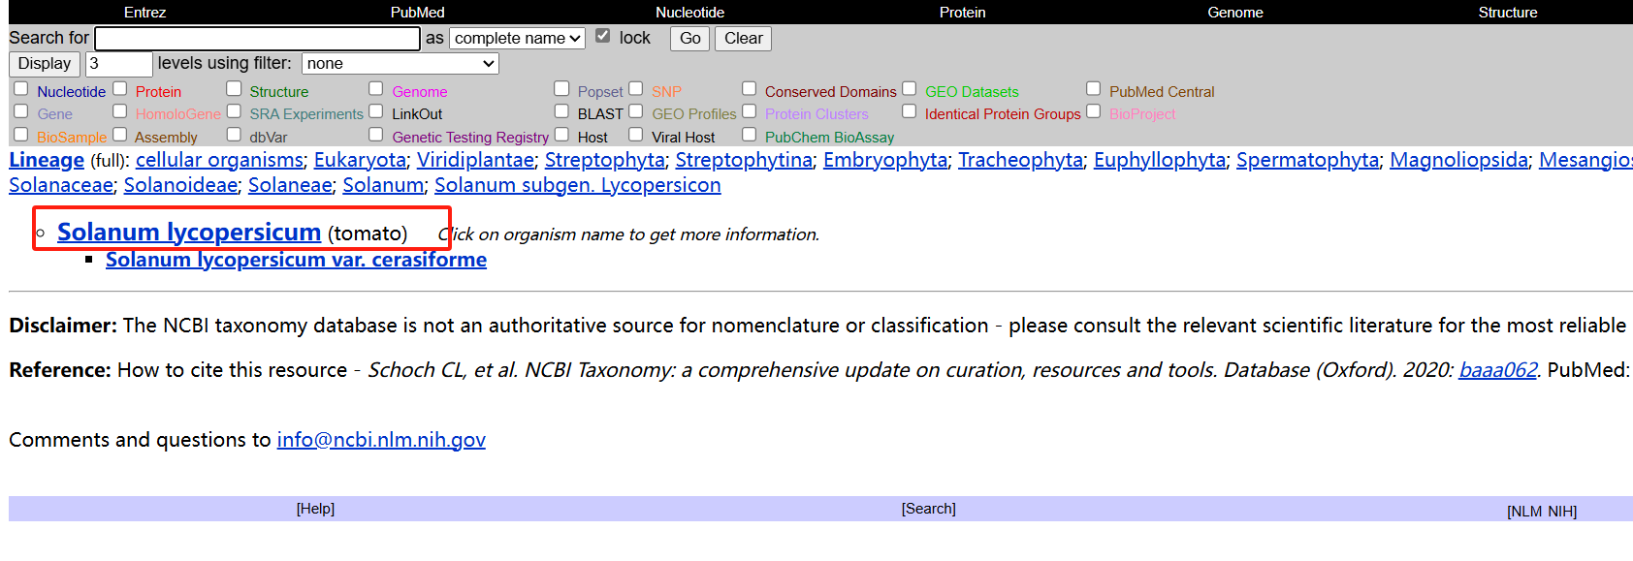Open the Solaneae lineage link
Viewport: 1633px width, 561px height.
[290, 185]
